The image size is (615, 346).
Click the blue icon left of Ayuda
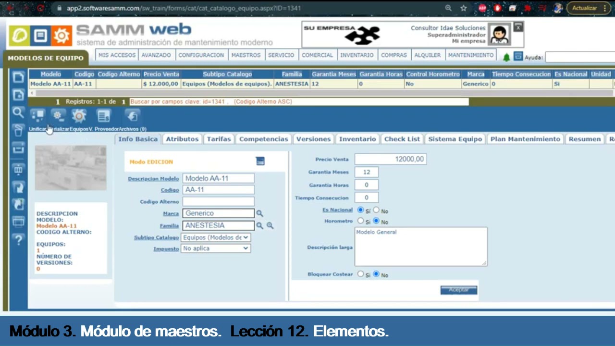coord(518,56)
